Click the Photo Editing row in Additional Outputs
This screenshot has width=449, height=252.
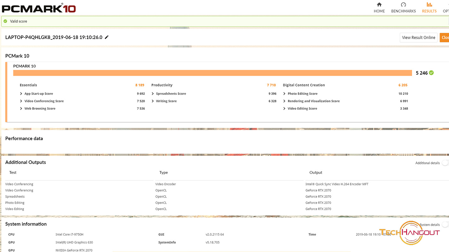point(15,203)
